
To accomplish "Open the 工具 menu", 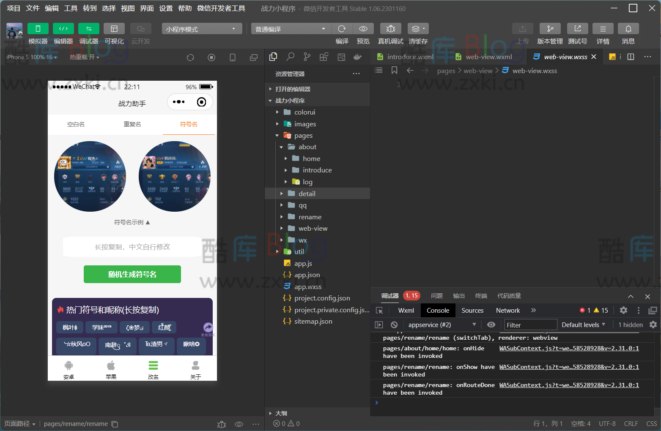I will click(71, 8).
